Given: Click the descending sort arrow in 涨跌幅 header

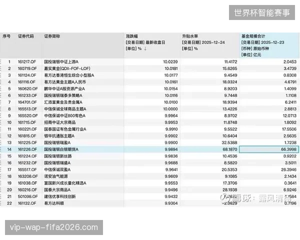Looking at the screenshot, I should (145, 48).
